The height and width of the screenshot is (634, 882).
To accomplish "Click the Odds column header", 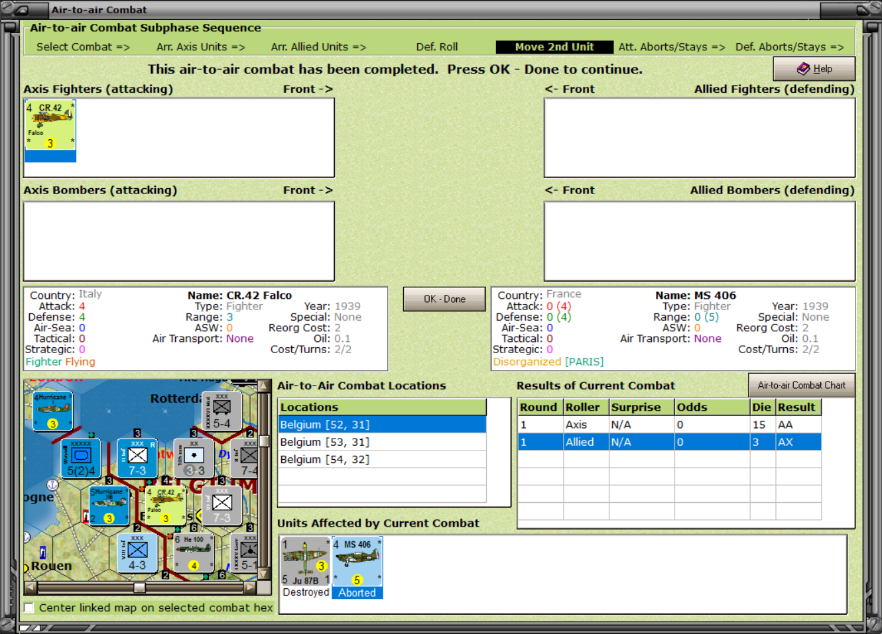I will click(712, 407).
